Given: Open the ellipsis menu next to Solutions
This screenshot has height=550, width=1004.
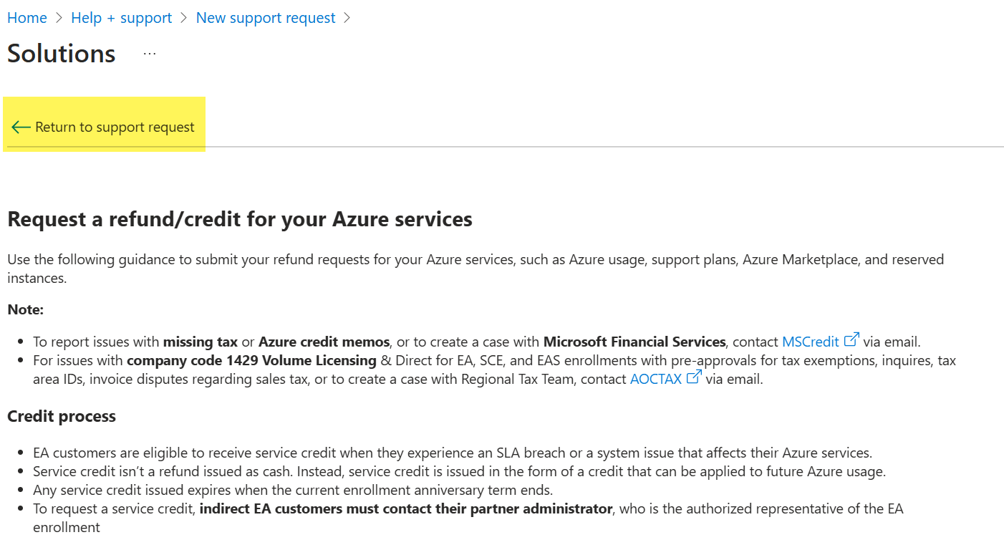Looking at the screenshot, I should [x=149, y=52].
